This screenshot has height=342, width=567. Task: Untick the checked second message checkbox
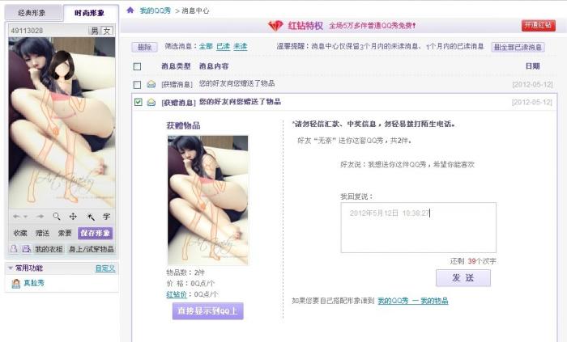click(138, 102)
